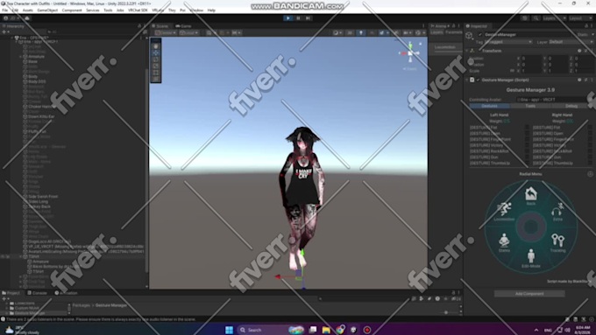Toggle right hand Open gesture
This screenshot has width=596, height=335.
590,134
